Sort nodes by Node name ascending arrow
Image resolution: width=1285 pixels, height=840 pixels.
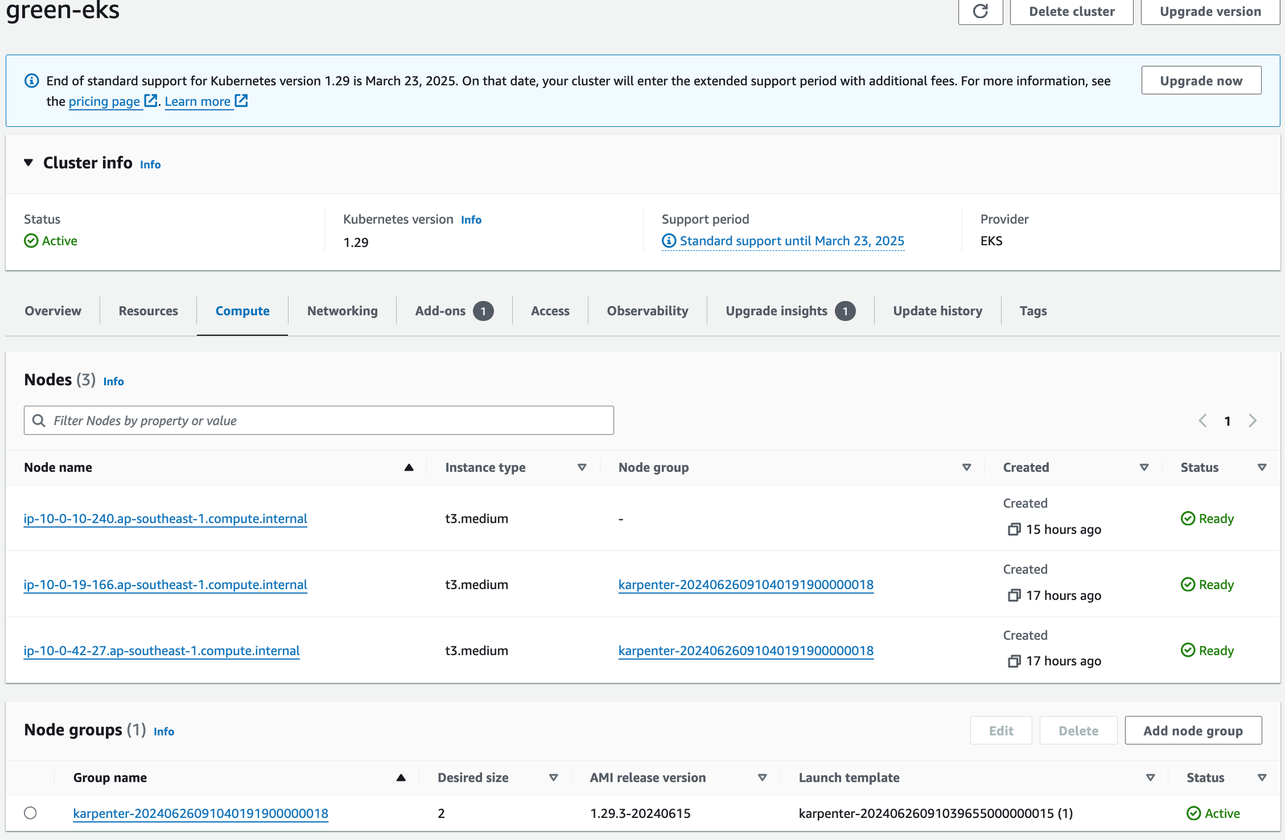pos(409,467)
